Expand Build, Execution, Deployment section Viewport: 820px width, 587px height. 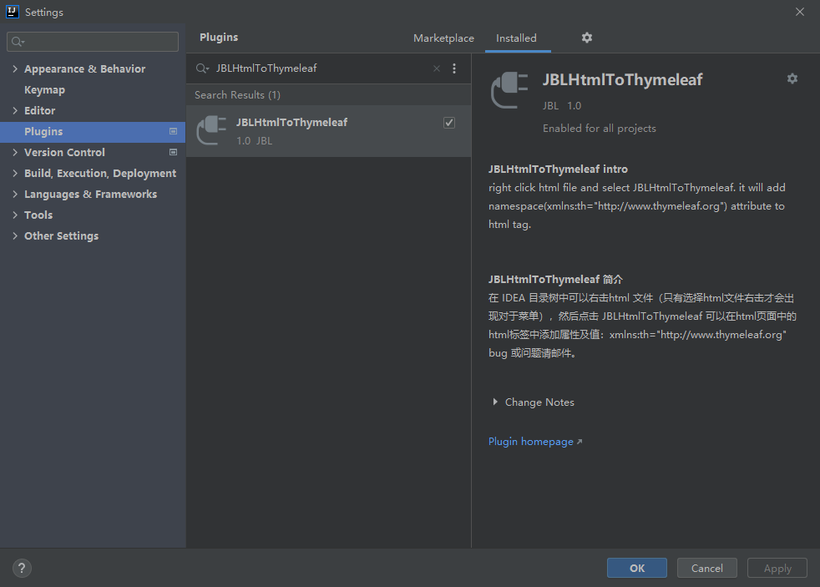[x=15, y=173]
